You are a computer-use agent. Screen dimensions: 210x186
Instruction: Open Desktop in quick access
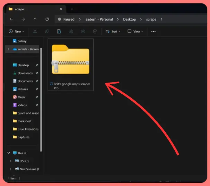click(21, 65)
